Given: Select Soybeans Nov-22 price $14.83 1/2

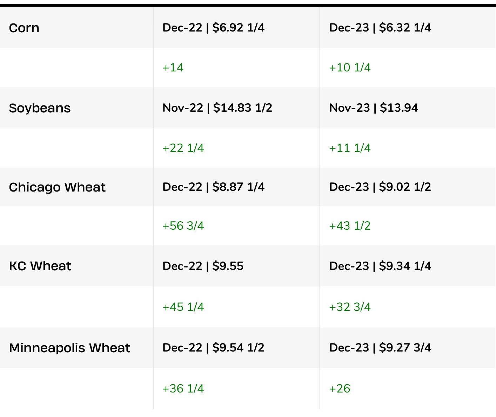Looking at the screenshot, I should [217, 108].
